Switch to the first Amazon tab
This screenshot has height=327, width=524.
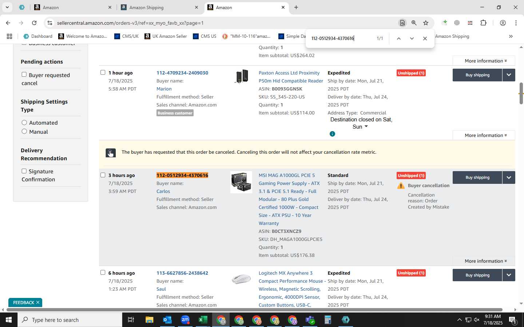tap(73, 7)
